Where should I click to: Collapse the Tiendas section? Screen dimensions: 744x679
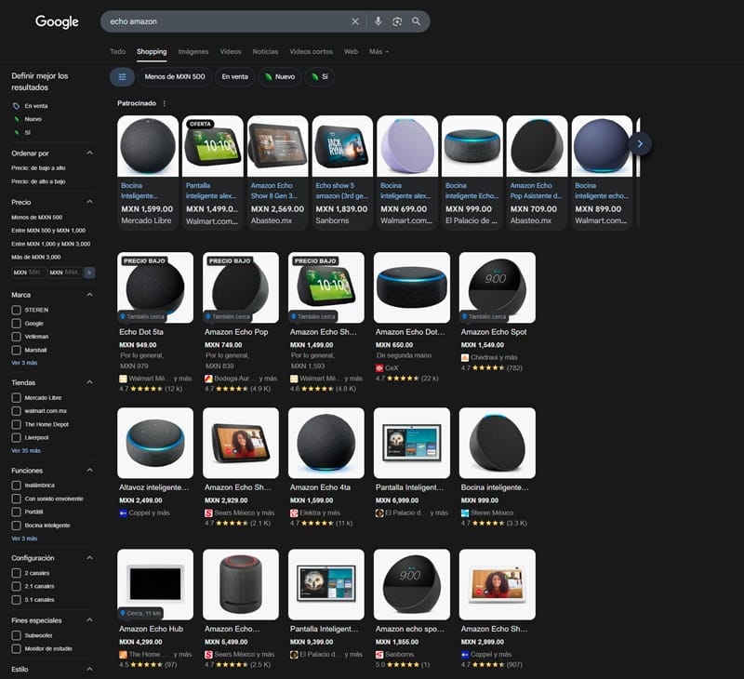tap(89, 382)
